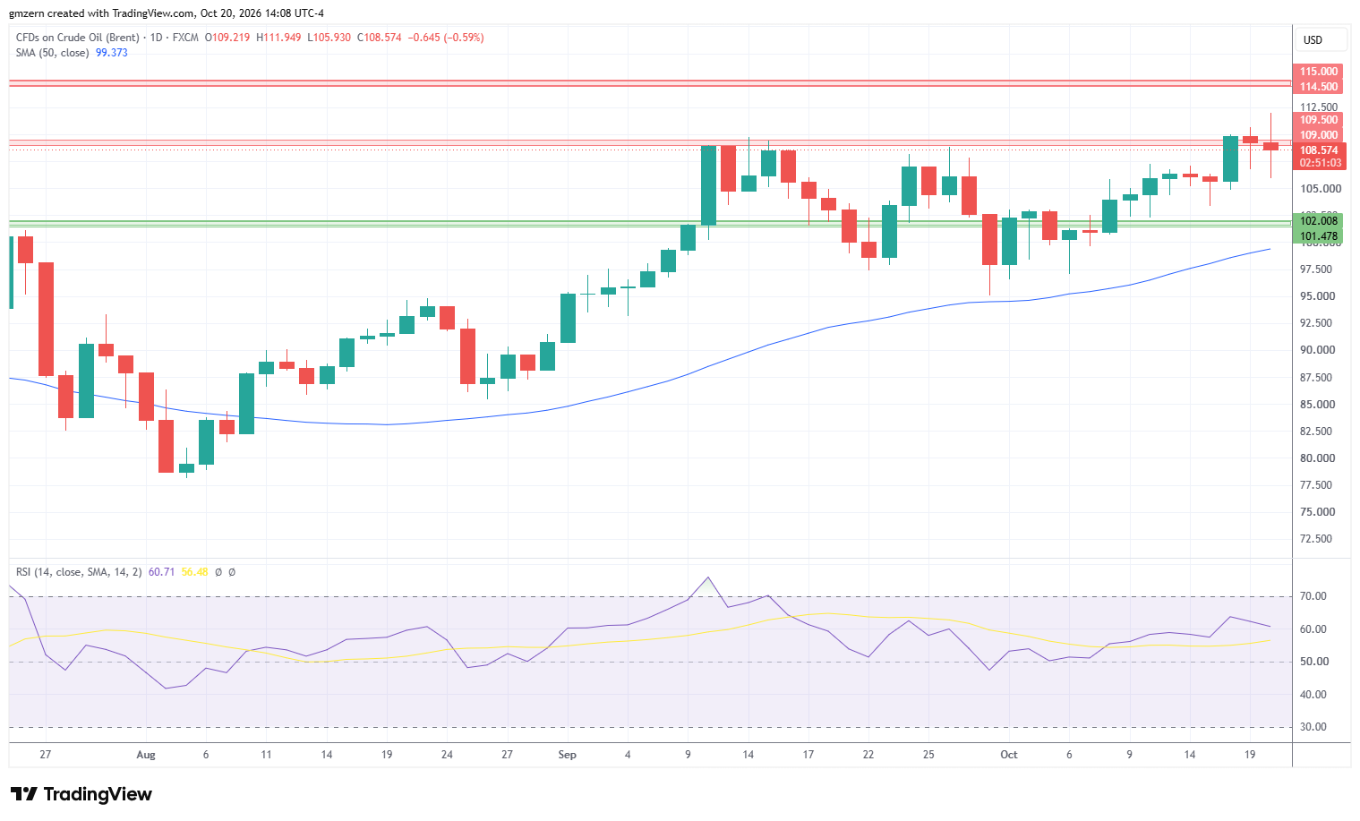
Task: Click the RSI (14, close, SMA, 14, 2) label
Action: pyautogui.click(x=79, y=572)
